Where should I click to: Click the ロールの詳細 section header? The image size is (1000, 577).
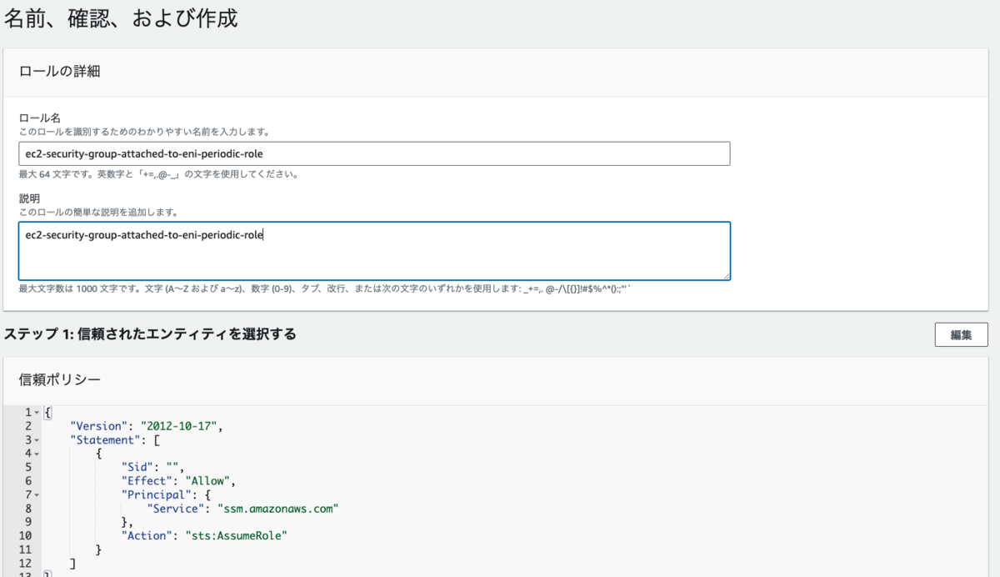[59, 71]
